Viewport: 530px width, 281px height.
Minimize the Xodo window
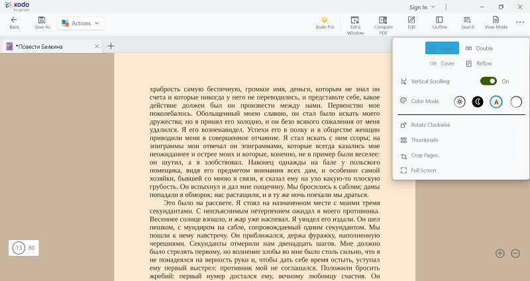pos(482,7)
